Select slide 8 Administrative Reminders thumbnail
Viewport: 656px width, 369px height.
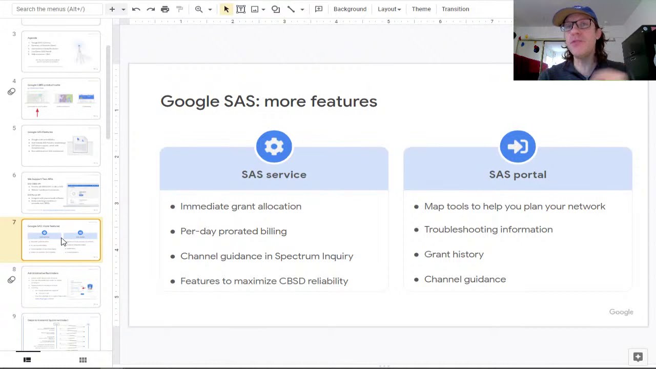(61, 287)
